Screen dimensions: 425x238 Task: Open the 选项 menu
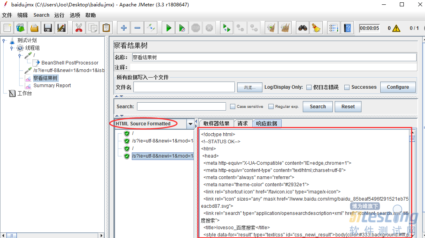click(x=75, y=15)
